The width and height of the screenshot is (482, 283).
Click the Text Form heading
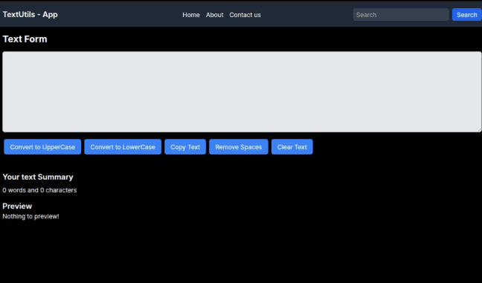[25, 39]
